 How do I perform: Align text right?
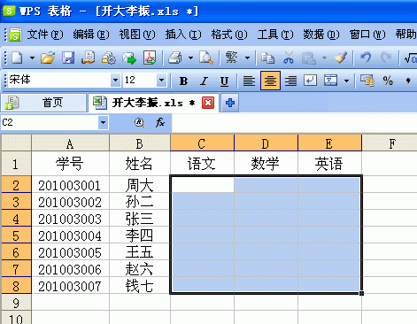tap(290, 81)
